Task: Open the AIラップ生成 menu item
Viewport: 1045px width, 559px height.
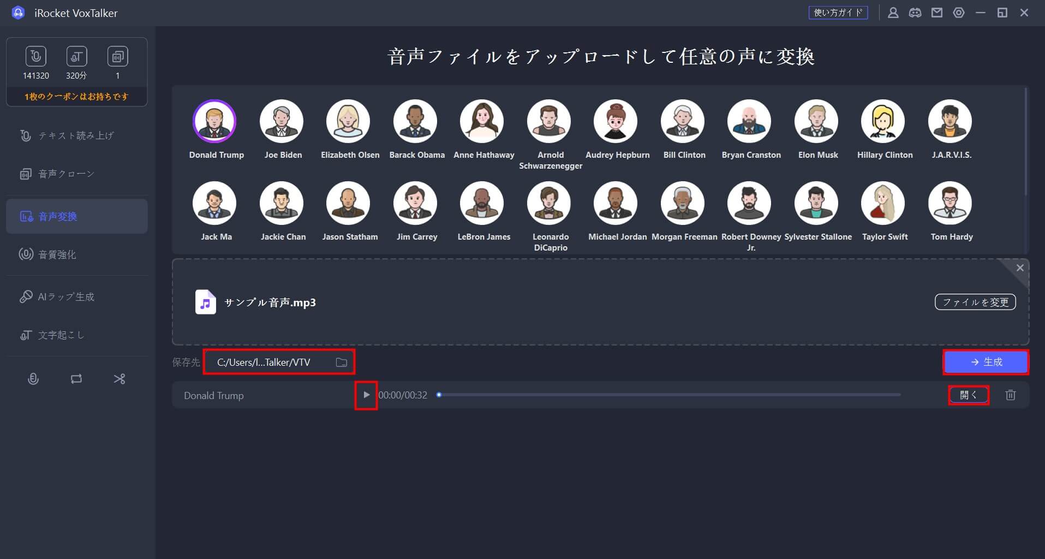Action: coord(76,296)
